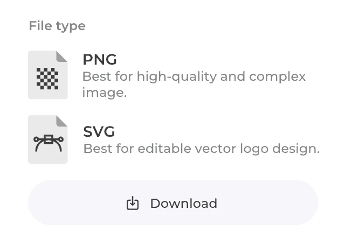Click the "File type" section heading
345x252 pixels.
(57, 26)
